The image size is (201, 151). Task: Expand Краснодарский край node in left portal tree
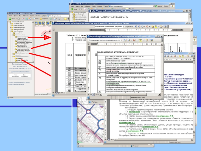tap(10, 27)
